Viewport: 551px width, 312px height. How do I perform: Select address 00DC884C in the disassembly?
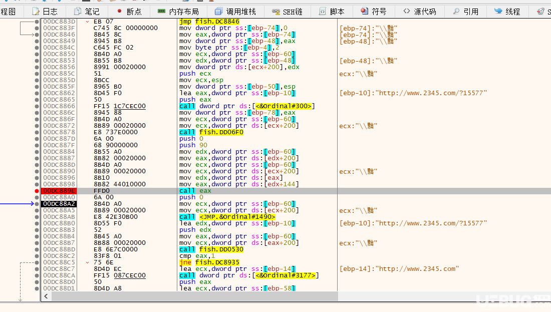coord(59,48)
